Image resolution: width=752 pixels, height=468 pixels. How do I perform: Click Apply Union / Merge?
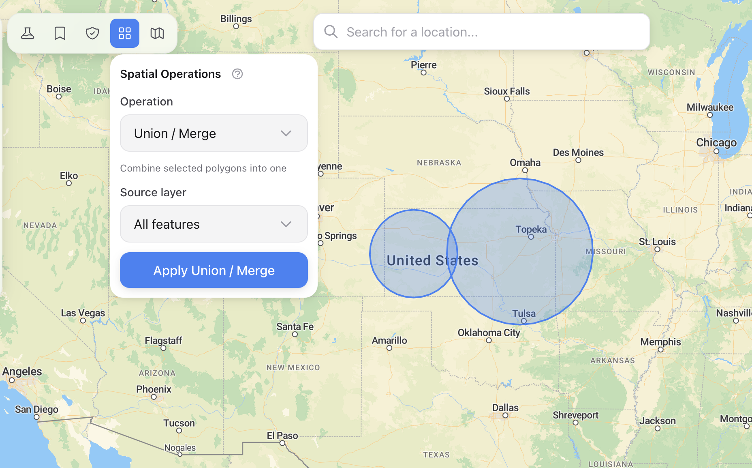pos(214,270)
